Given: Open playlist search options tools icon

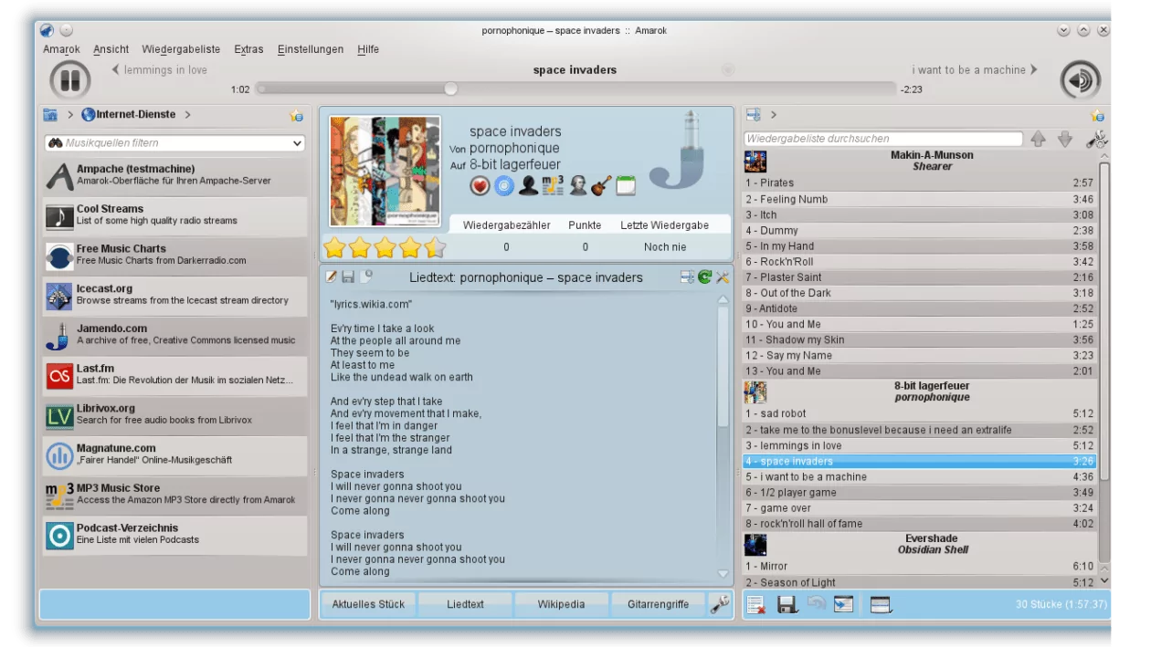Looking at the screenshot, I should (x=1097, y=140).
